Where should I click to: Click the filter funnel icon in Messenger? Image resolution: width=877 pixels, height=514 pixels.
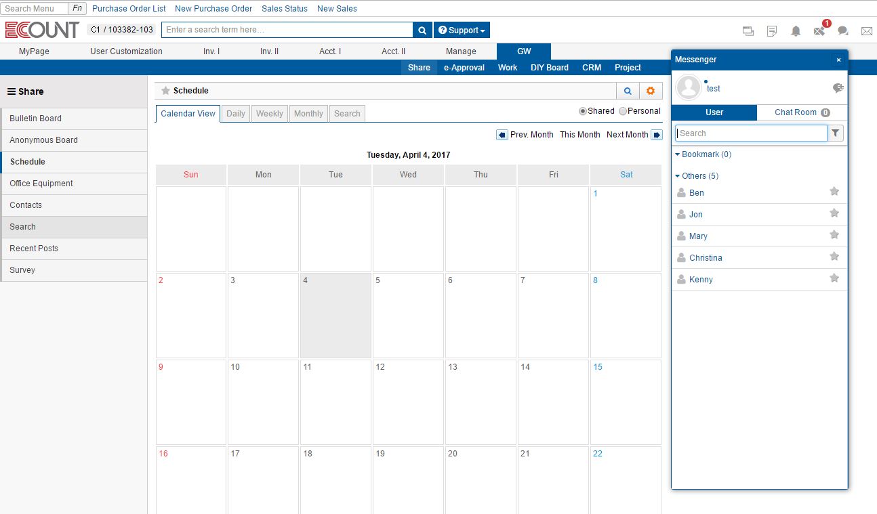click(x=836, y=133)
